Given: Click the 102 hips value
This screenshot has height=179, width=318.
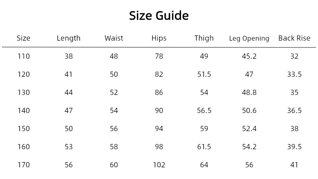Looking at the screenshot, I should pos(159,165).
